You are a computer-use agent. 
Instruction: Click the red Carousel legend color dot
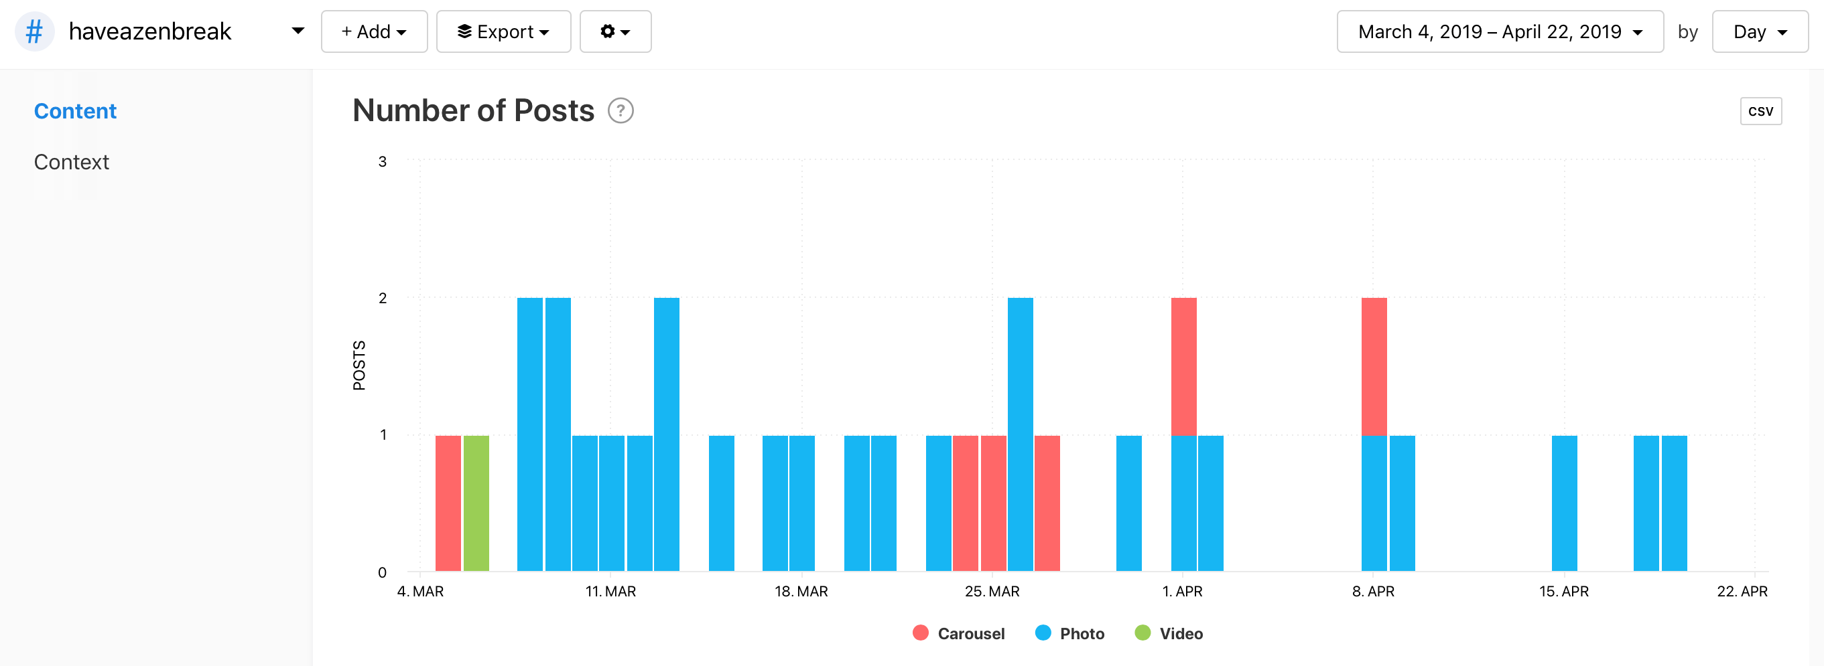pyautogui.click(x=921, y=633)
